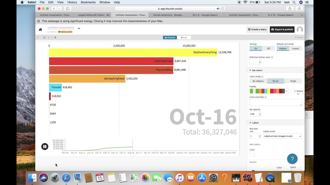Click the Bar opacity value field
Viewport: 330px width, 185px height.
click(255, 114)
